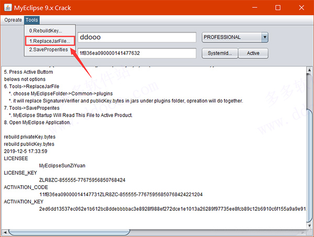Click the LICENSE_KEY label
314x237 pixels.
[20, 173]
